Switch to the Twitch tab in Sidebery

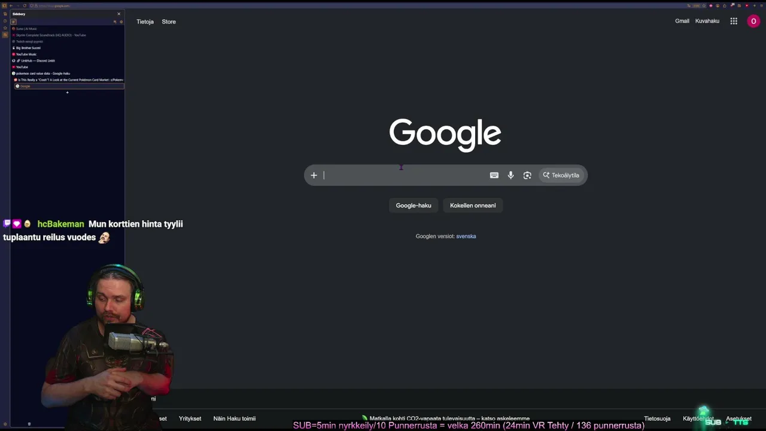(x=68, y=41)
